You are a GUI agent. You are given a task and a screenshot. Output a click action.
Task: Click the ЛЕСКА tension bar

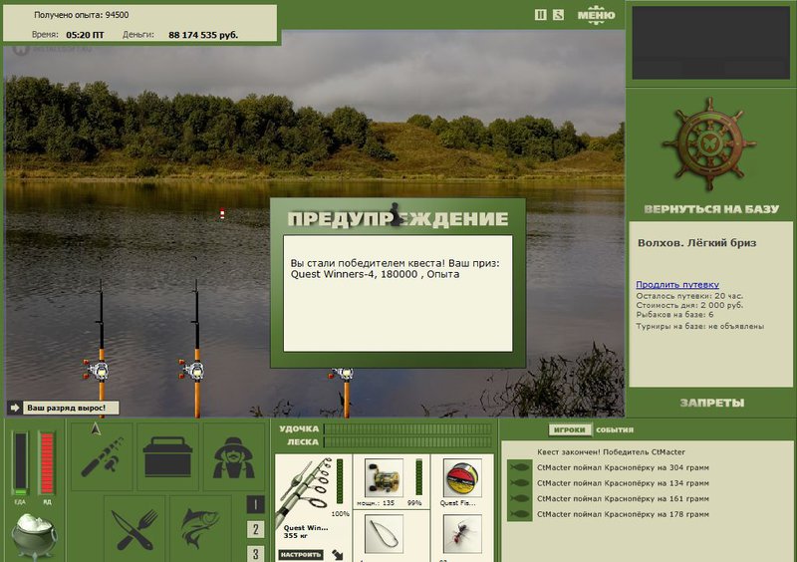(407, 442)
